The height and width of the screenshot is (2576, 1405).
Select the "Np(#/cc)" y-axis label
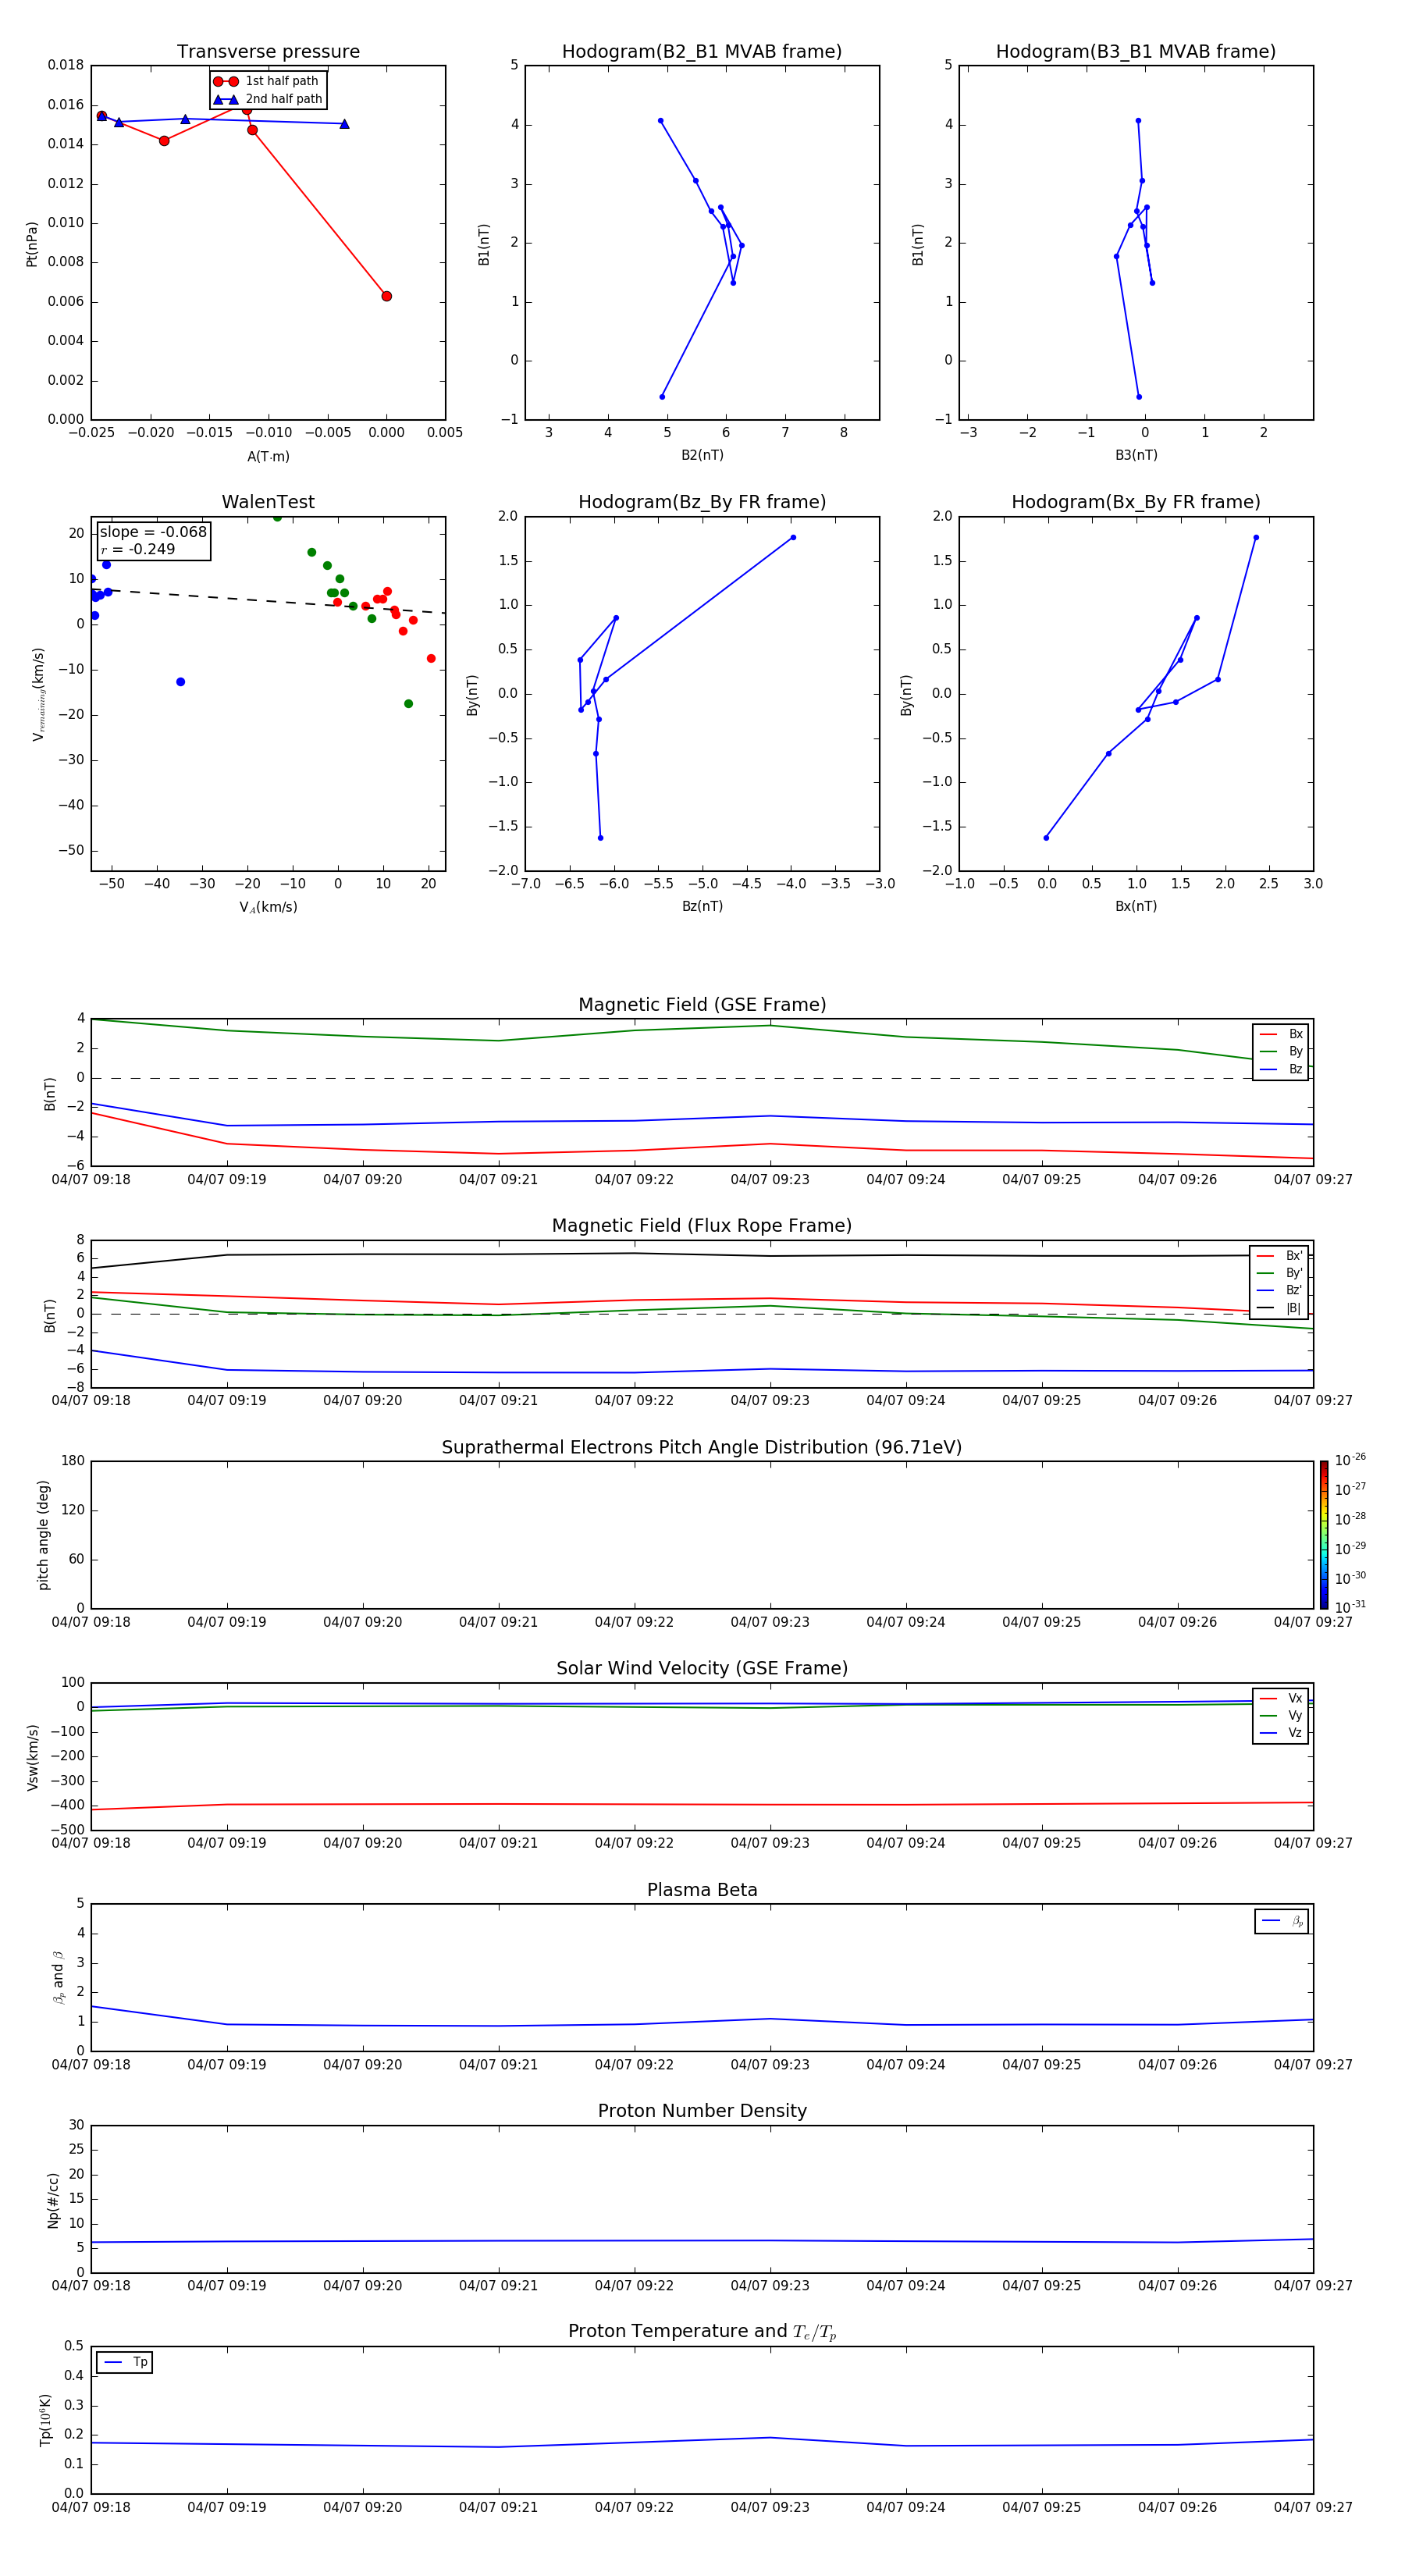click(x=53, y=2200)
